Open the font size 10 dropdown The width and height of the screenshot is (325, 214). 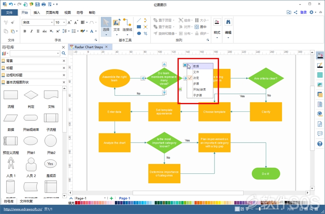point(64,22)
